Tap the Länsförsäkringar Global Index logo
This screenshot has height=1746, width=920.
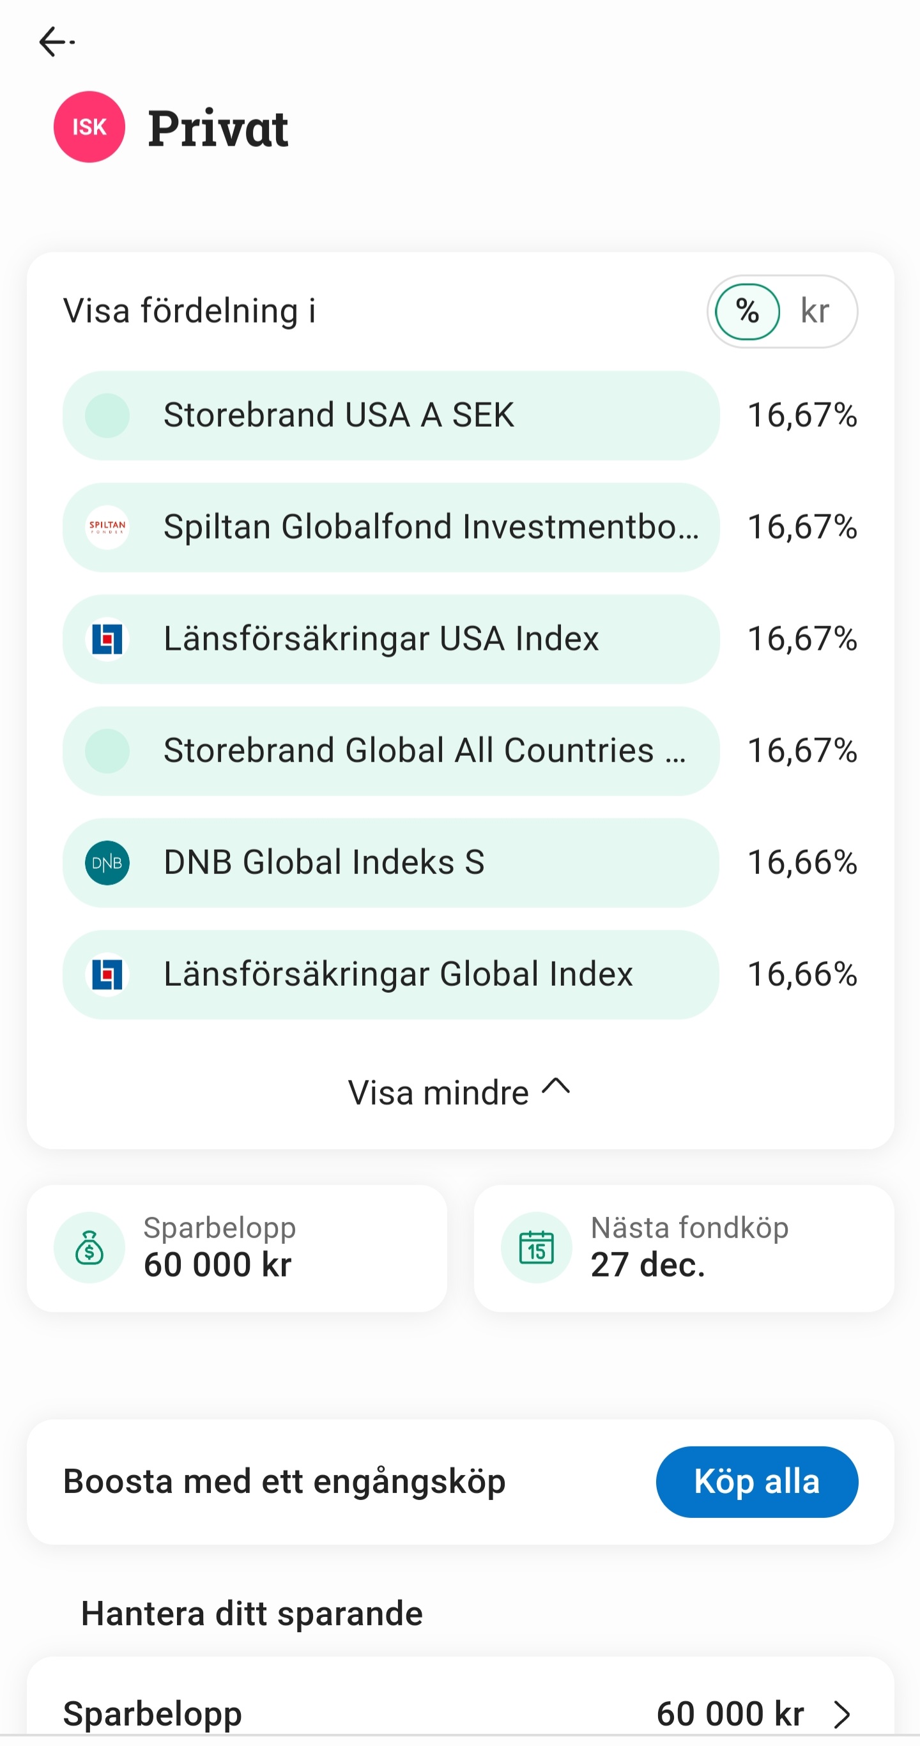(107, 974)
